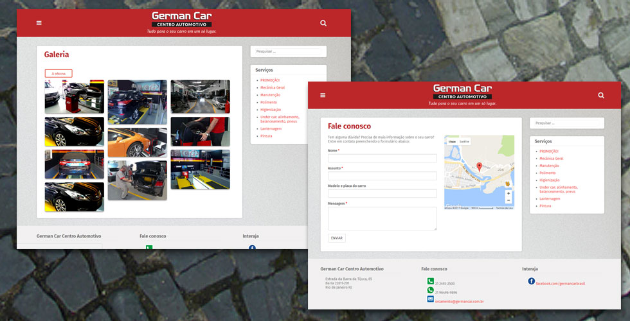Click the blue email envelope icon
The width and height of the screenshot is (630, 321).
coord(431,299)
